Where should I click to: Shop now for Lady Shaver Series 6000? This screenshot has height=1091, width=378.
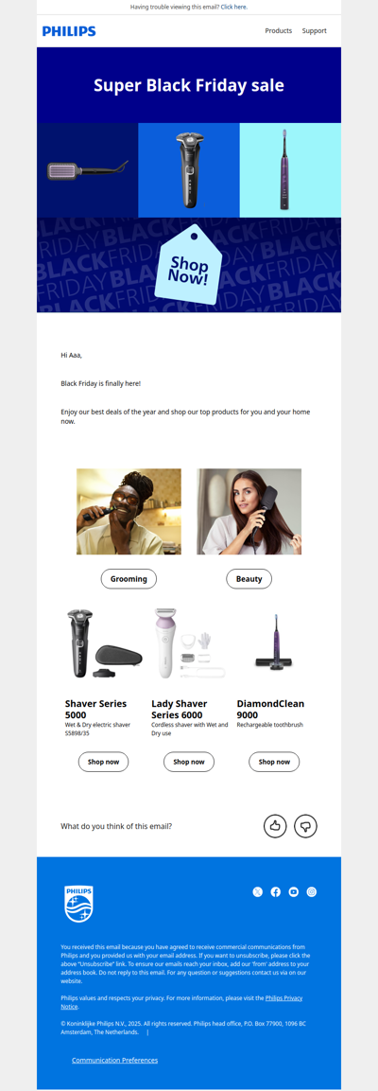click(x=189, y=762)
